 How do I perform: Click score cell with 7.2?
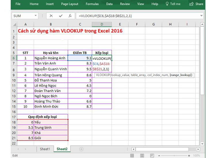coord(80,91)
